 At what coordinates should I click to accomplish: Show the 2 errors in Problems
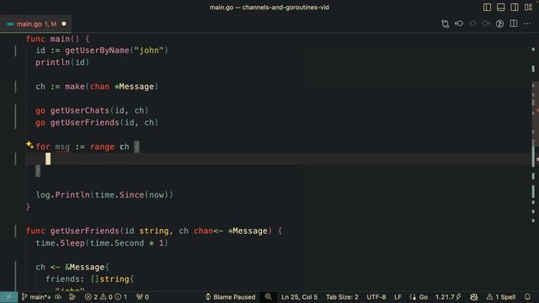coord(91,297)
